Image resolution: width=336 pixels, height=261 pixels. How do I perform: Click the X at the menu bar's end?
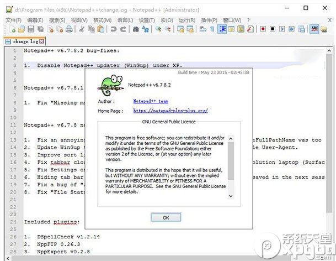tap(330, 20)
